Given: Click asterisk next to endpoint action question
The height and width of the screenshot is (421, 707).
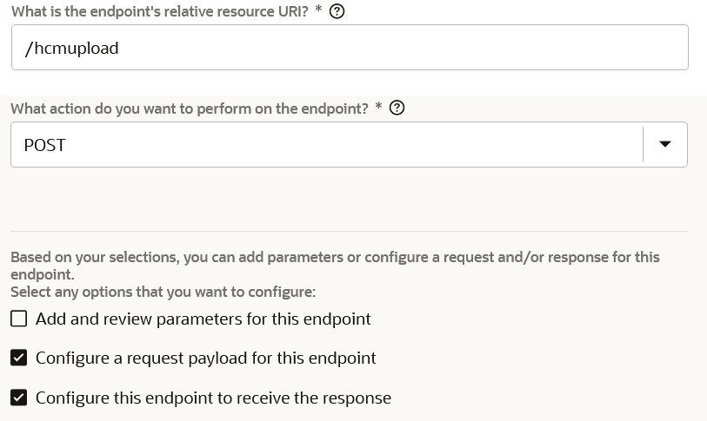Looking at the screenshot, I should 378,107.
